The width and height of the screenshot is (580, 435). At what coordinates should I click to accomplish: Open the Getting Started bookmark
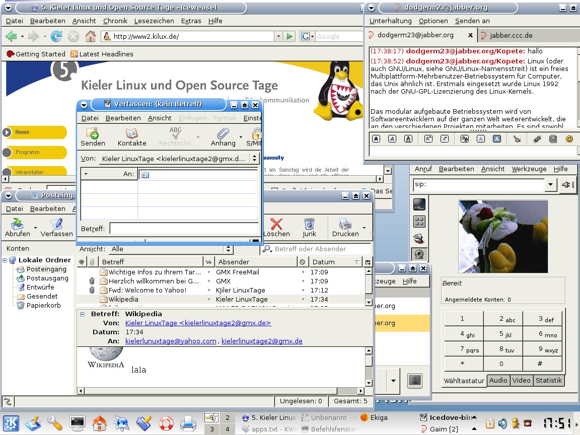(x=36, y=54)
